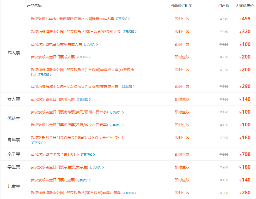
Task: Open 武汉玛雅海滩水公园+武汉欢乐谷(30日双园)套票成人票 link
Action: point(76,32)
